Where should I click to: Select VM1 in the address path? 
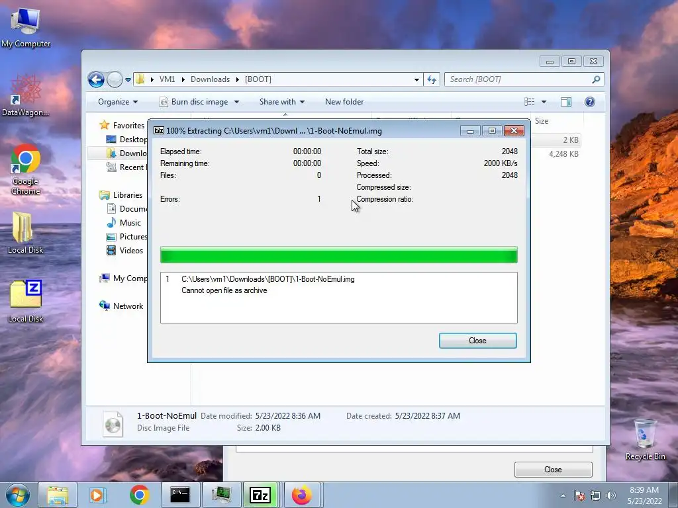tap(167, 79)
